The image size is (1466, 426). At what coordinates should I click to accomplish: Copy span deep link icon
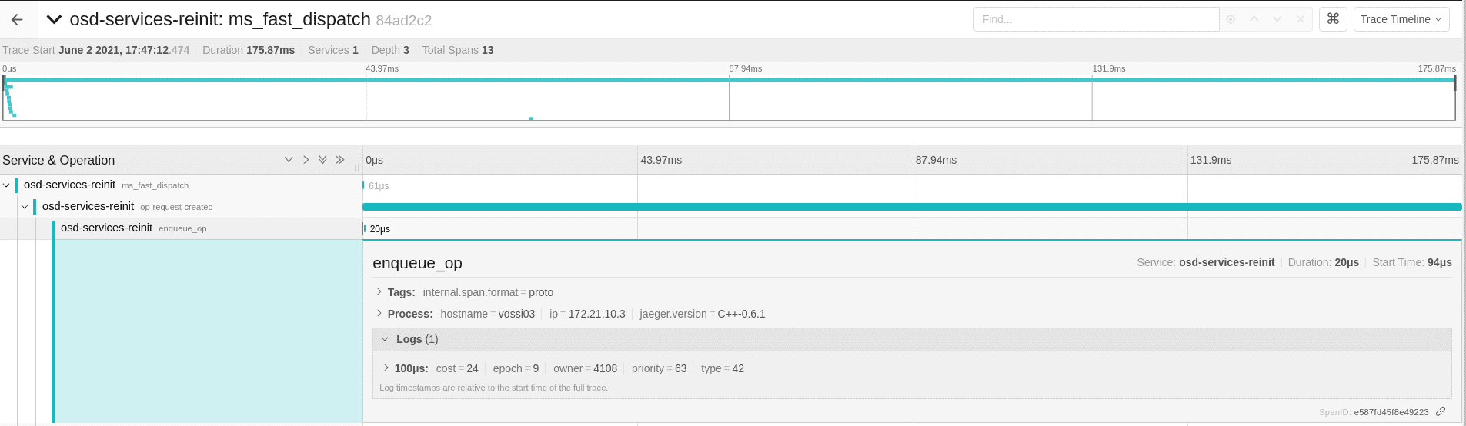point(1441,411)
